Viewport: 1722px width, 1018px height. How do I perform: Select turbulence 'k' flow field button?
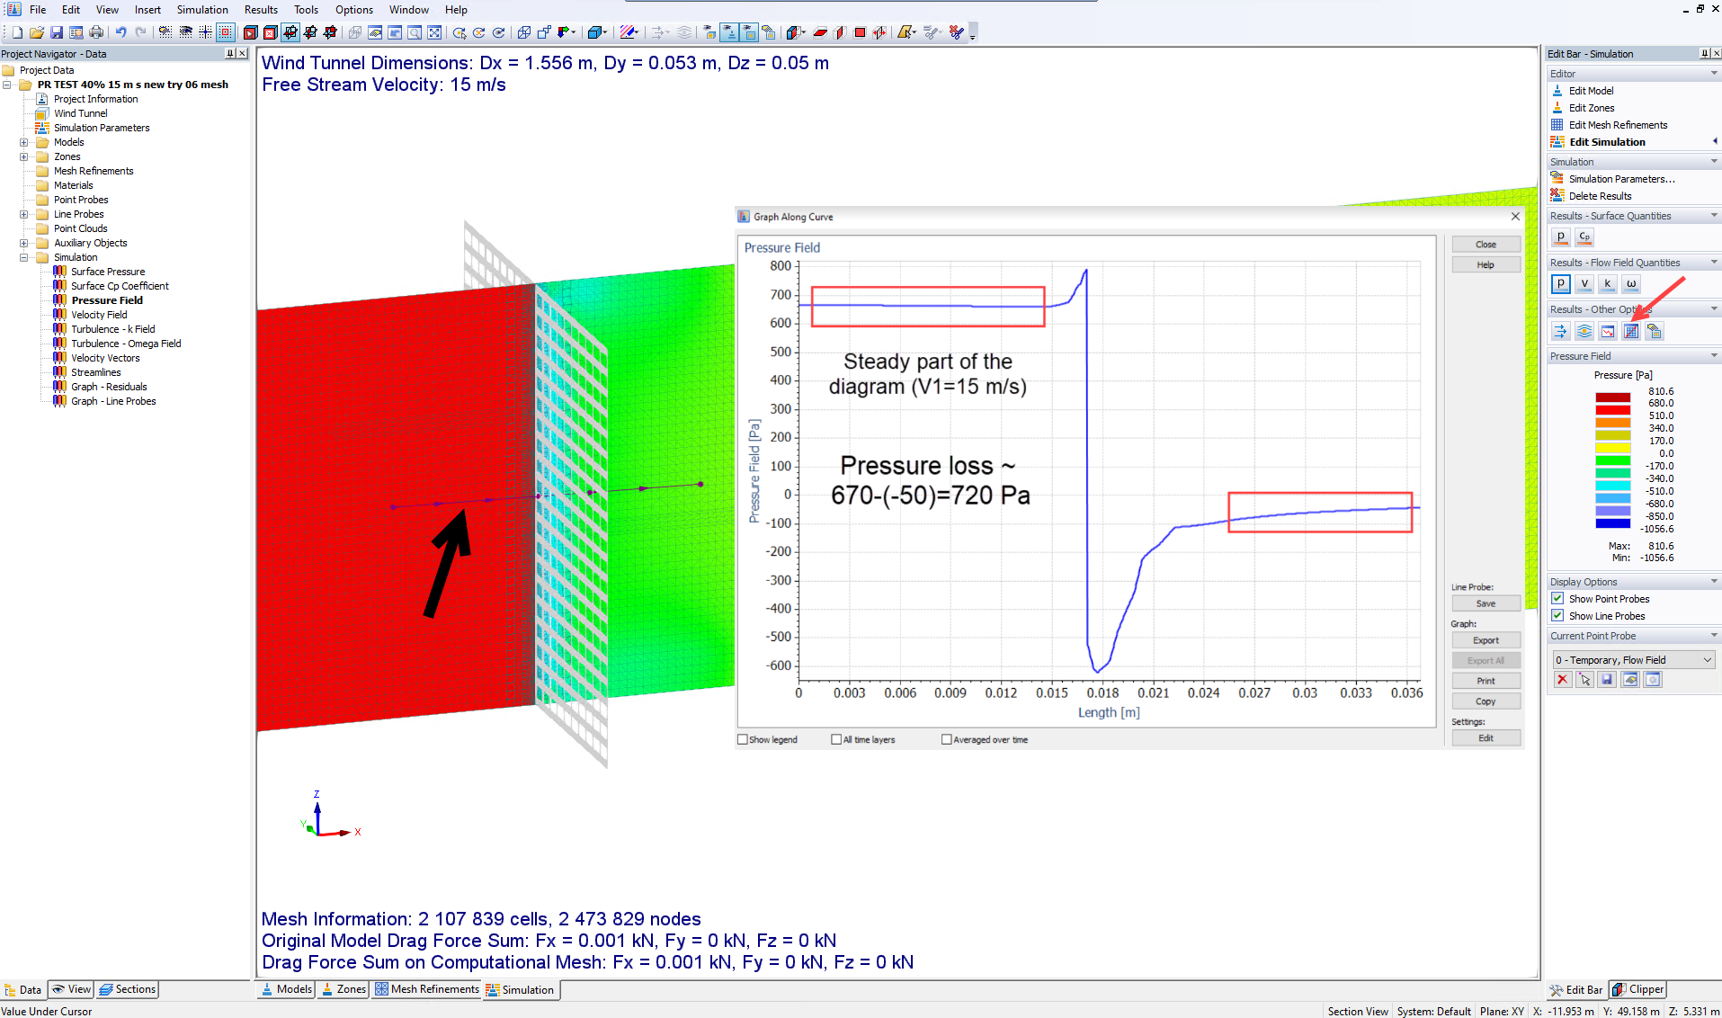[x=1608, y=284]
